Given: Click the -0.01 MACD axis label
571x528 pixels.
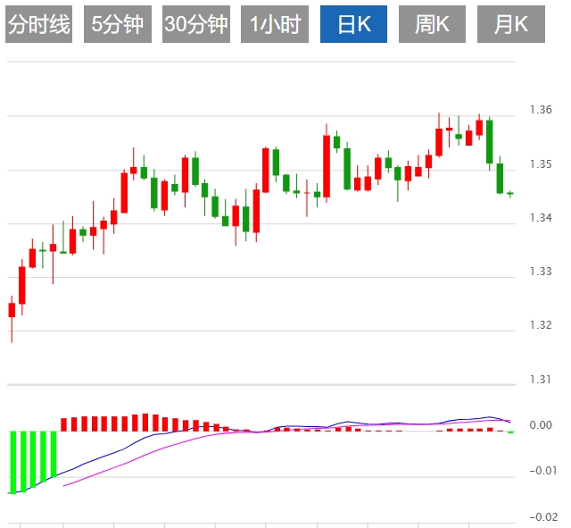Looking at the screenshot, I should click(x=543, y=471).
